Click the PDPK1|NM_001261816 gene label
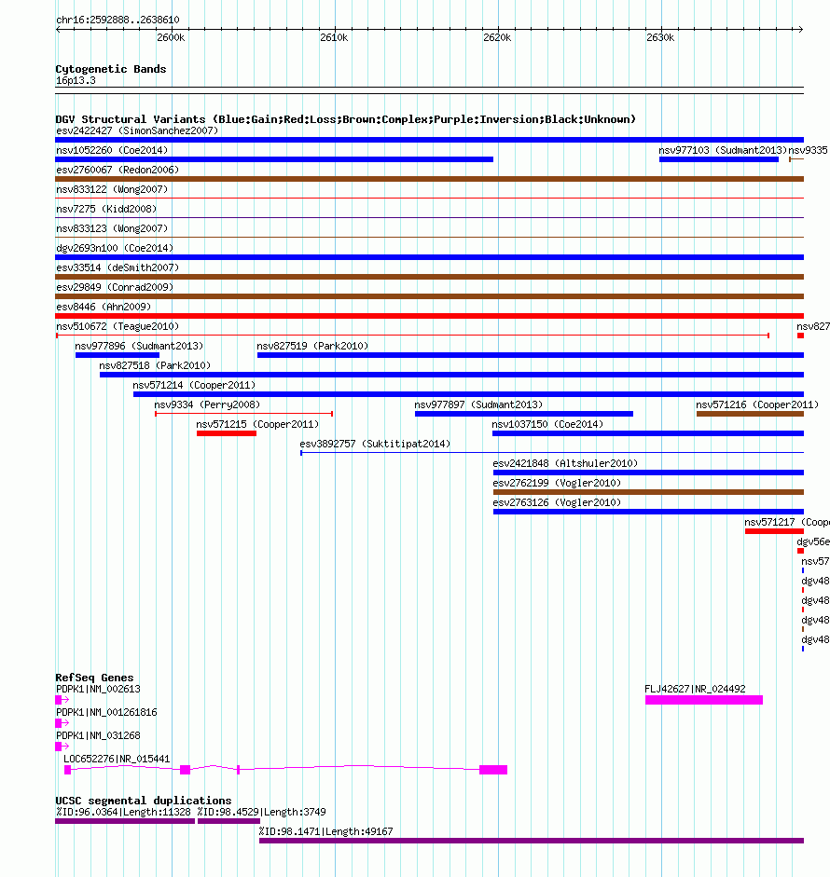The width and height of the screenshot is (830, 877). click(106, 713)
